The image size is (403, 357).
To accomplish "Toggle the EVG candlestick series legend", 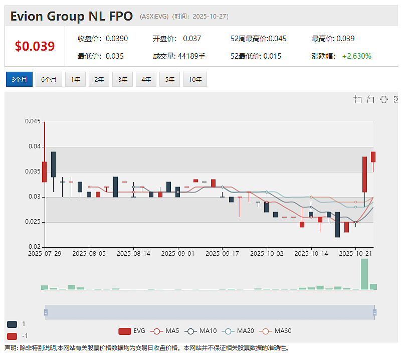I will coord(132,331).
